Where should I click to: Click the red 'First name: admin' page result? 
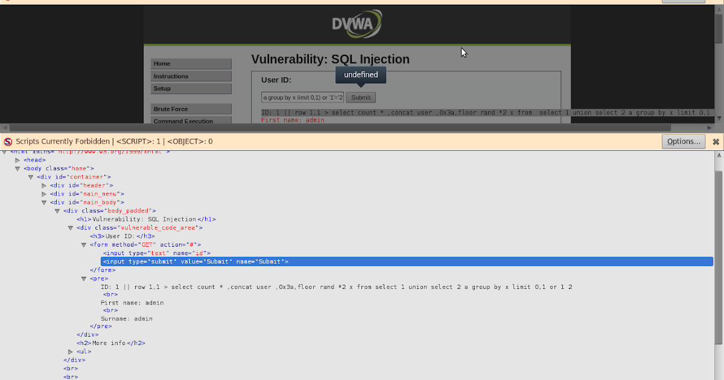coord(293,120)
